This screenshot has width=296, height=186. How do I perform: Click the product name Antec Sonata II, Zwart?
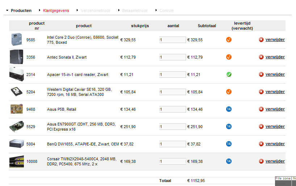tap(67, 57)
